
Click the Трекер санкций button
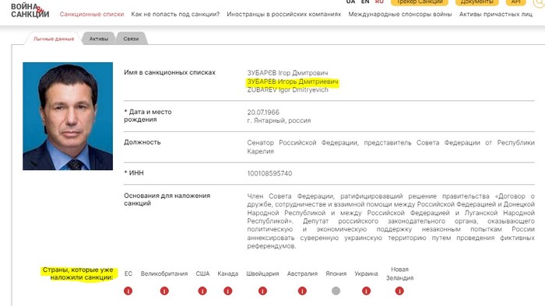pyautogui.click(x=420, y=2)
